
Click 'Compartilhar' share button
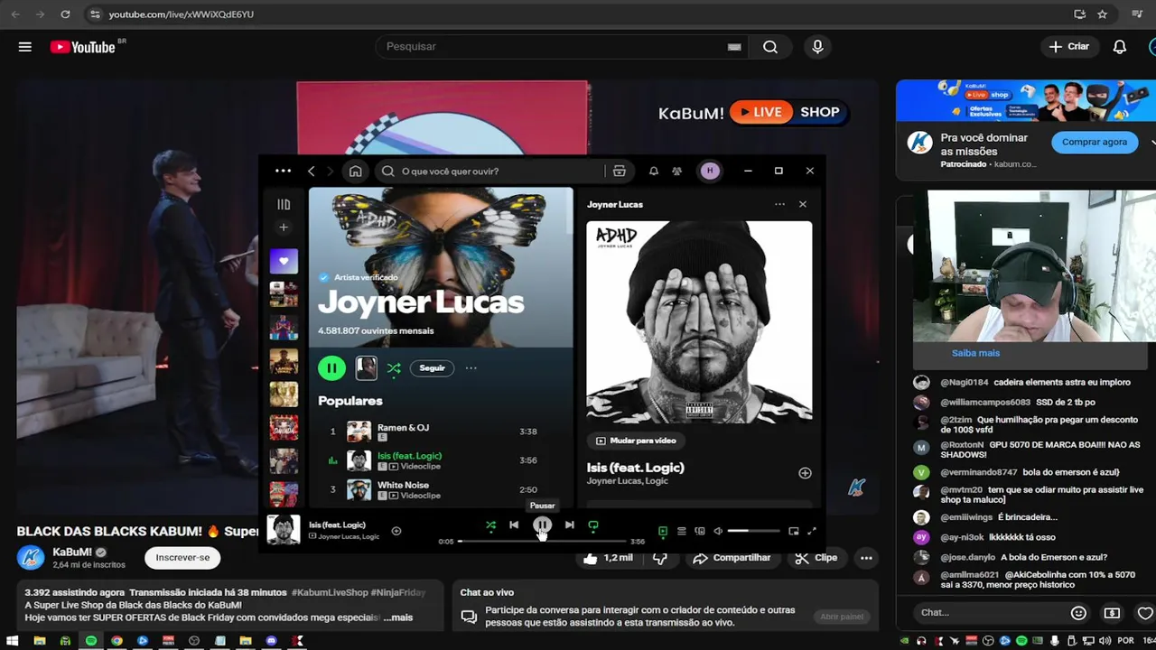tap(732, 558)
